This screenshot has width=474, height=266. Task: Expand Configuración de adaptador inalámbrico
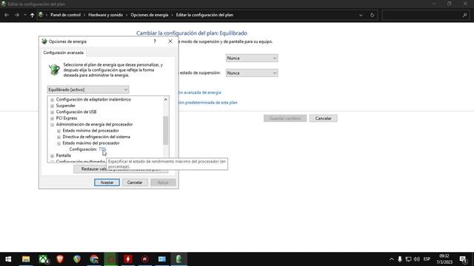(53, 100)
